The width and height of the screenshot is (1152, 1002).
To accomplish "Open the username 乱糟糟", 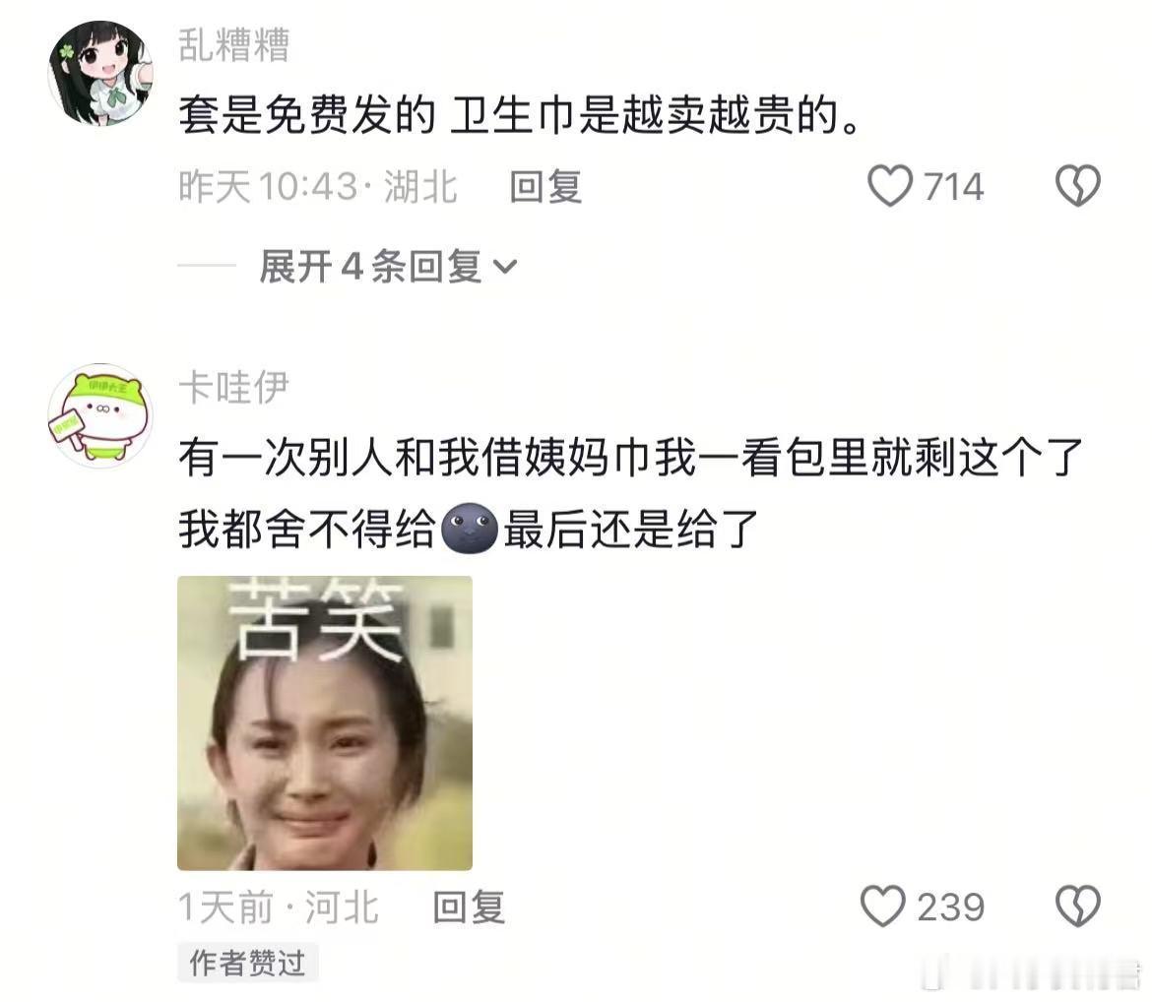I will click(x=234, y=45).
